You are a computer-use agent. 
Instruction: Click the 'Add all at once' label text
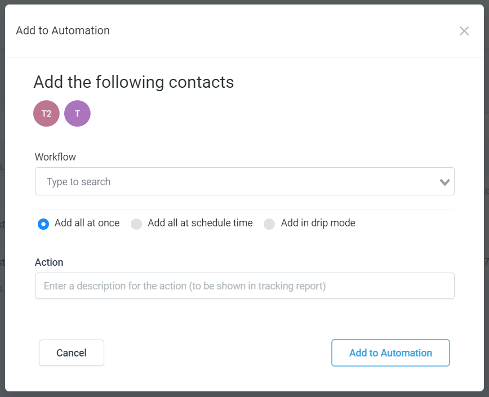pyautogui.click(x=87, y=223)
